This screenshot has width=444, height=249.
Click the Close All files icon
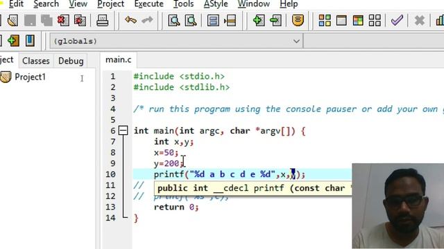[x=80, y=20]
